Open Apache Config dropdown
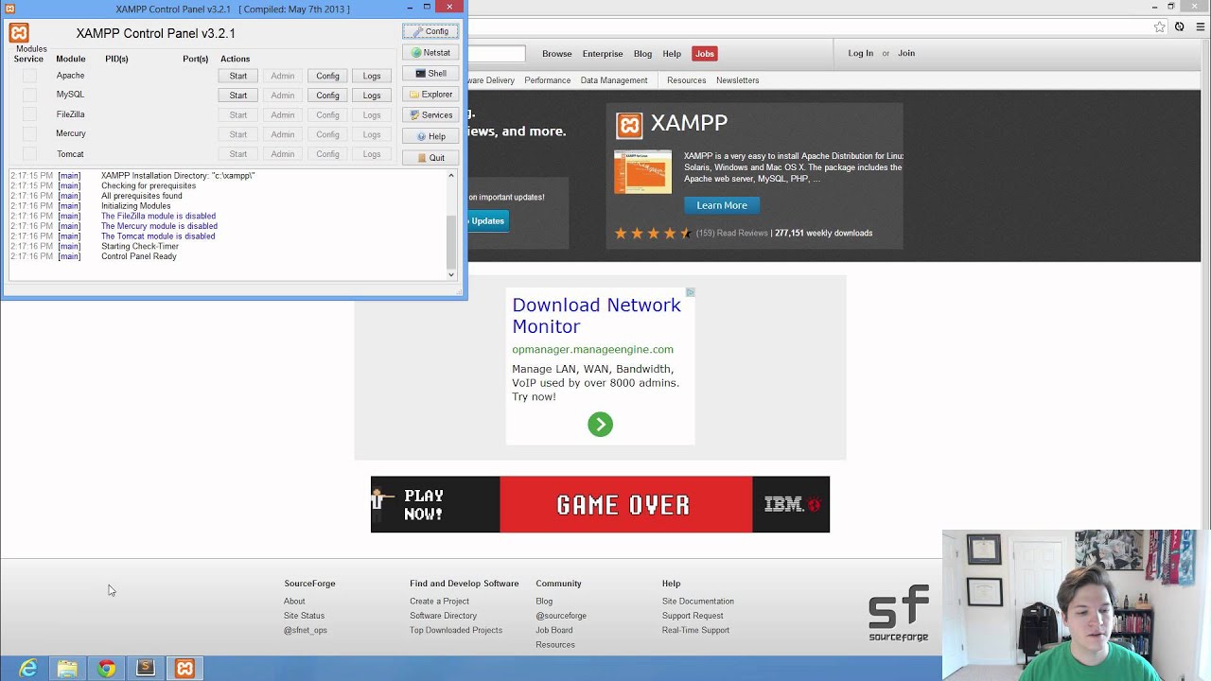1211x681 pixels. (x=327, y=76)
